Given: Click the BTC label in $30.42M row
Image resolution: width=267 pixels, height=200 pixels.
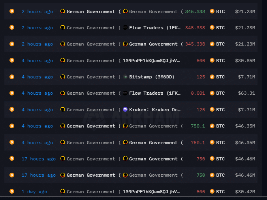Looking at the screenshot, I should click(220, 192).
